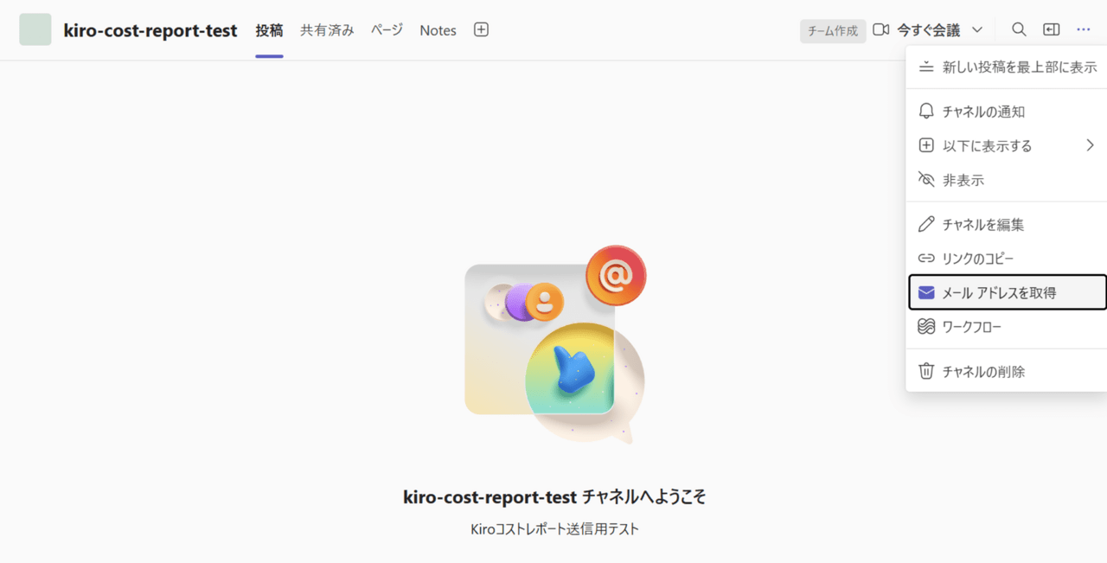Open the 投稿 tab
1107x563 pixels.
click(269, 30)
